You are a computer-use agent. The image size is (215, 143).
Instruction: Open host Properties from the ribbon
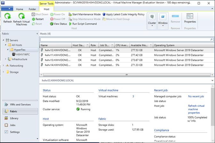click(190, 18)
